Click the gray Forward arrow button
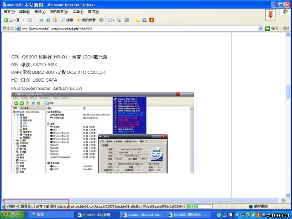 (30, 20)
